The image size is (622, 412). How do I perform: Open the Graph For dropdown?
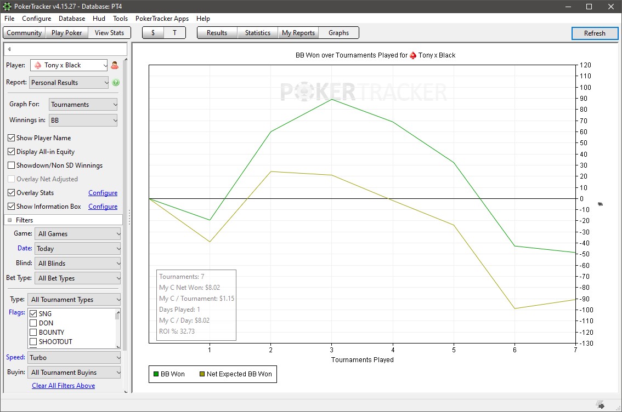(x=83, y=105)
